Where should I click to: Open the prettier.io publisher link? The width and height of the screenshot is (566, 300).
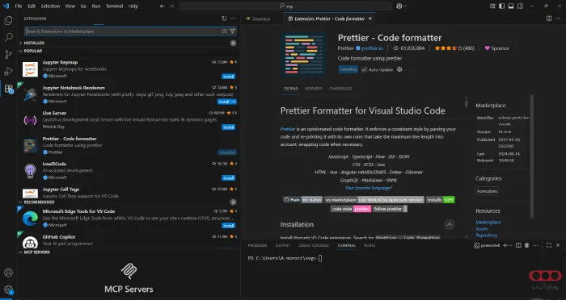coord(372,48)
